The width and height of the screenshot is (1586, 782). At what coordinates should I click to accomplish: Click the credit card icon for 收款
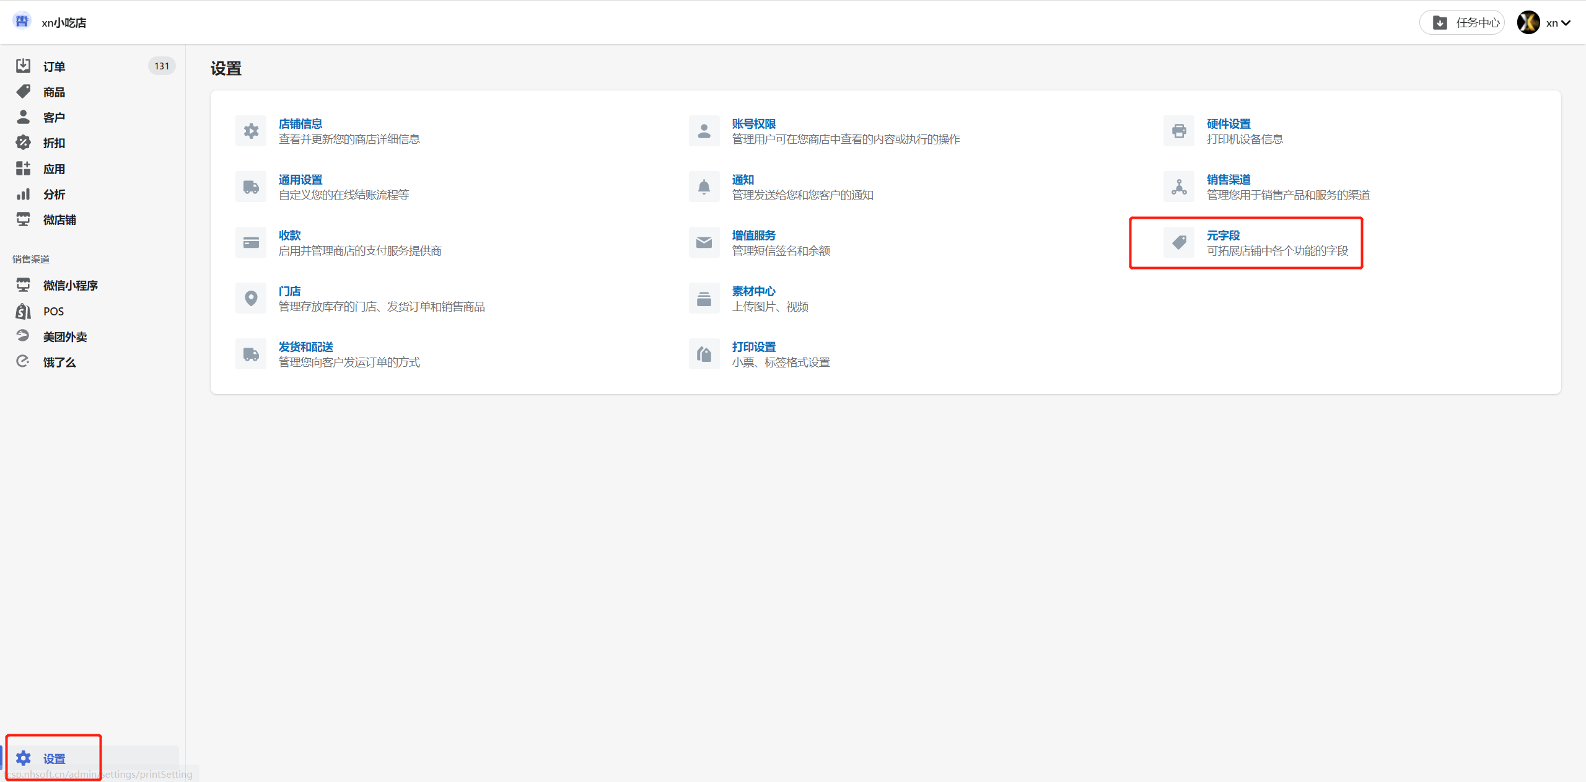point(251,242)
